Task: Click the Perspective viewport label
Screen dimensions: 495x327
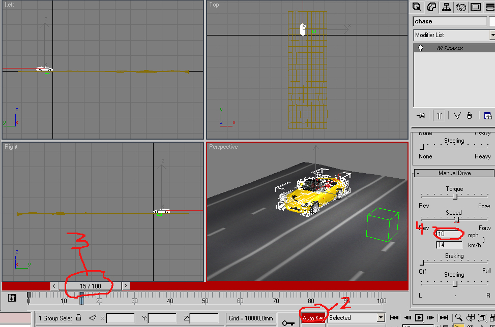Action: (223, 147)
